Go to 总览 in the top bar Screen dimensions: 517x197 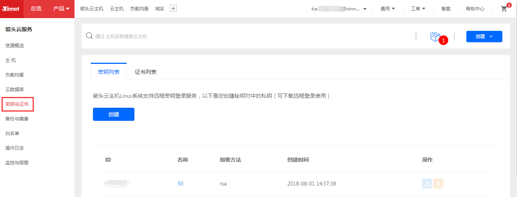click(x=36, y=8)
